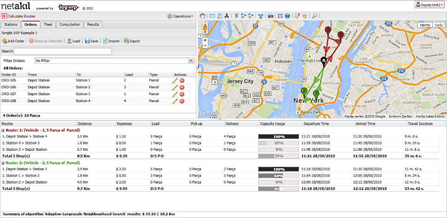Click red map marker number 2
Screen dimensions: 447x218
341,36
